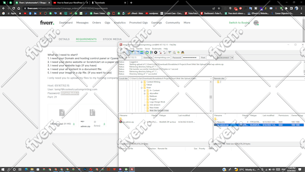Toggle FileZilla transfer queue display icon
The width and height of the screenshot is (305, 172).
[x=141, y=53]
